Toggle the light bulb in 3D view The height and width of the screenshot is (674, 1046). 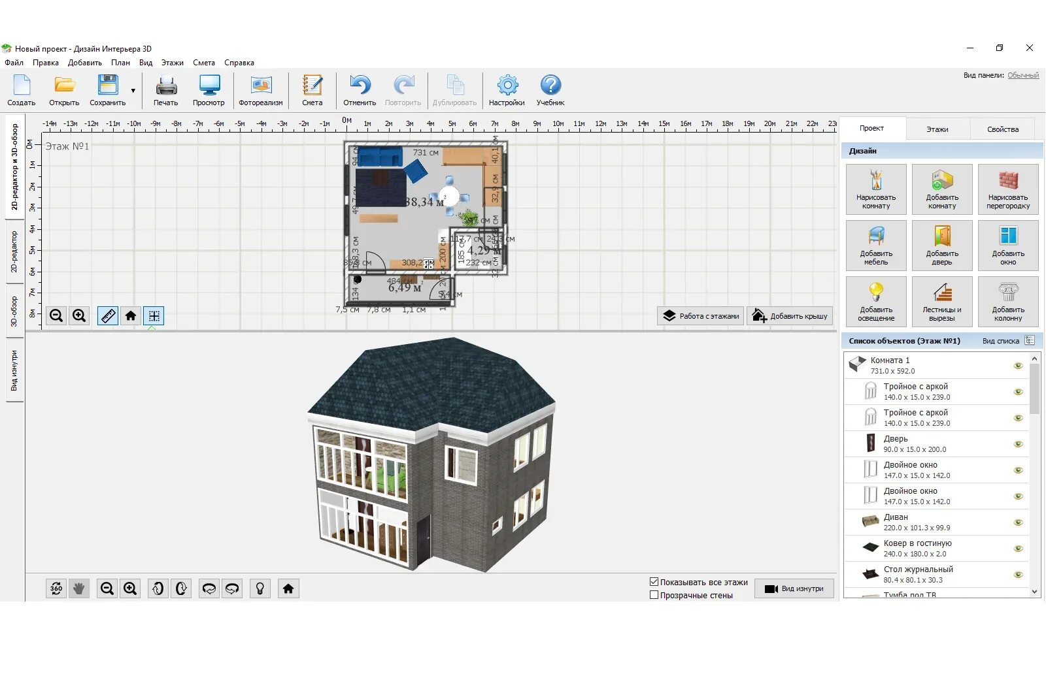[260, 588]
